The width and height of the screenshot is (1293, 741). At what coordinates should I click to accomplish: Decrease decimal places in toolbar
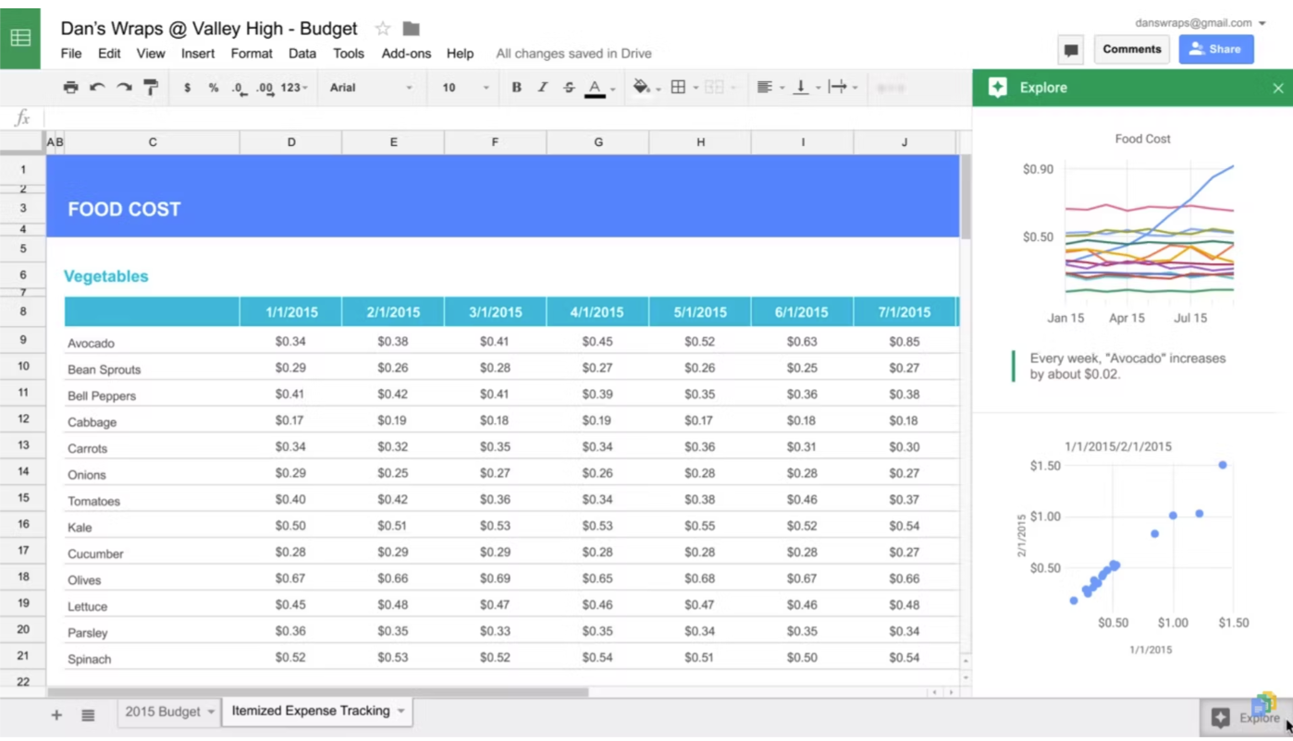click(237, 87)
